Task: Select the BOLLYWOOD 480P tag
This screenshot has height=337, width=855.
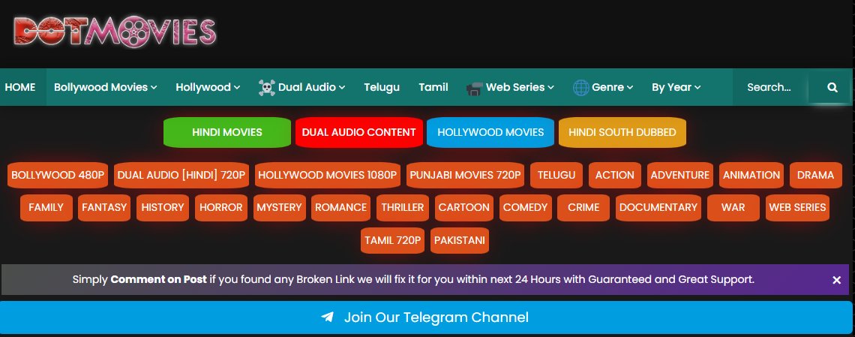Action: pyautogui.click(x=58, y=175)
